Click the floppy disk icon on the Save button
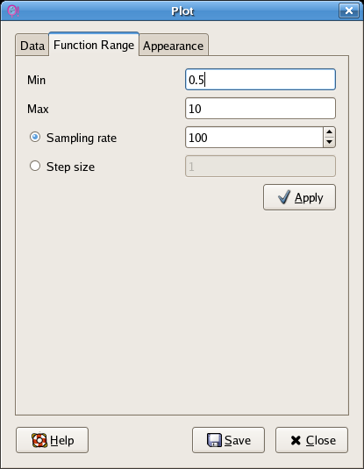Viewport: 364px width, 469px height. pos(214,440)
